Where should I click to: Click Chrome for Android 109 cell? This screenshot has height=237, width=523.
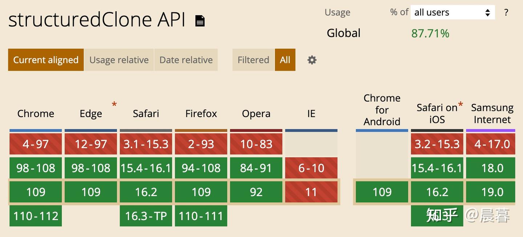382,192
